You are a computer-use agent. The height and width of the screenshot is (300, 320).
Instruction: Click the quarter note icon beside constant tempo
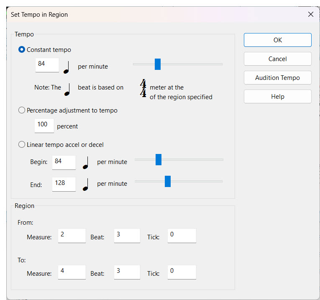(x=67, y=67)
